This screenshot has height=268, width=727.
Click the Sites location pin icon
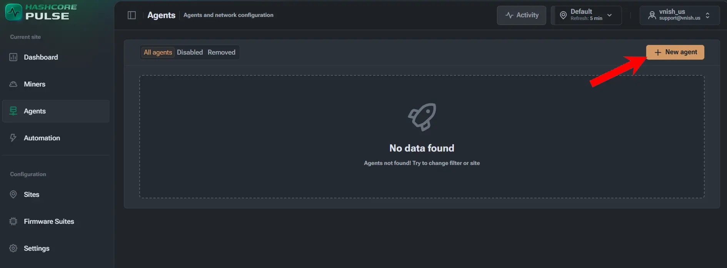tap(13, 195)
